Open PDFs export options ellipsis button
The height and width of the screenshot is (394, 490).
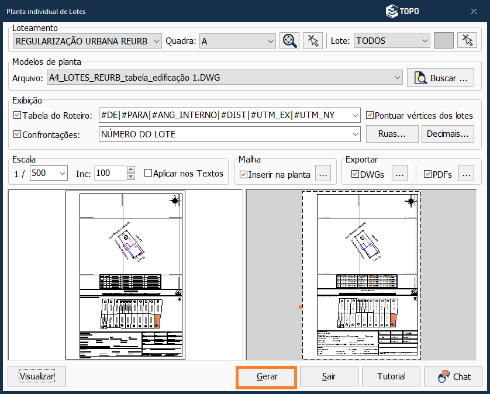coord(465,174)
